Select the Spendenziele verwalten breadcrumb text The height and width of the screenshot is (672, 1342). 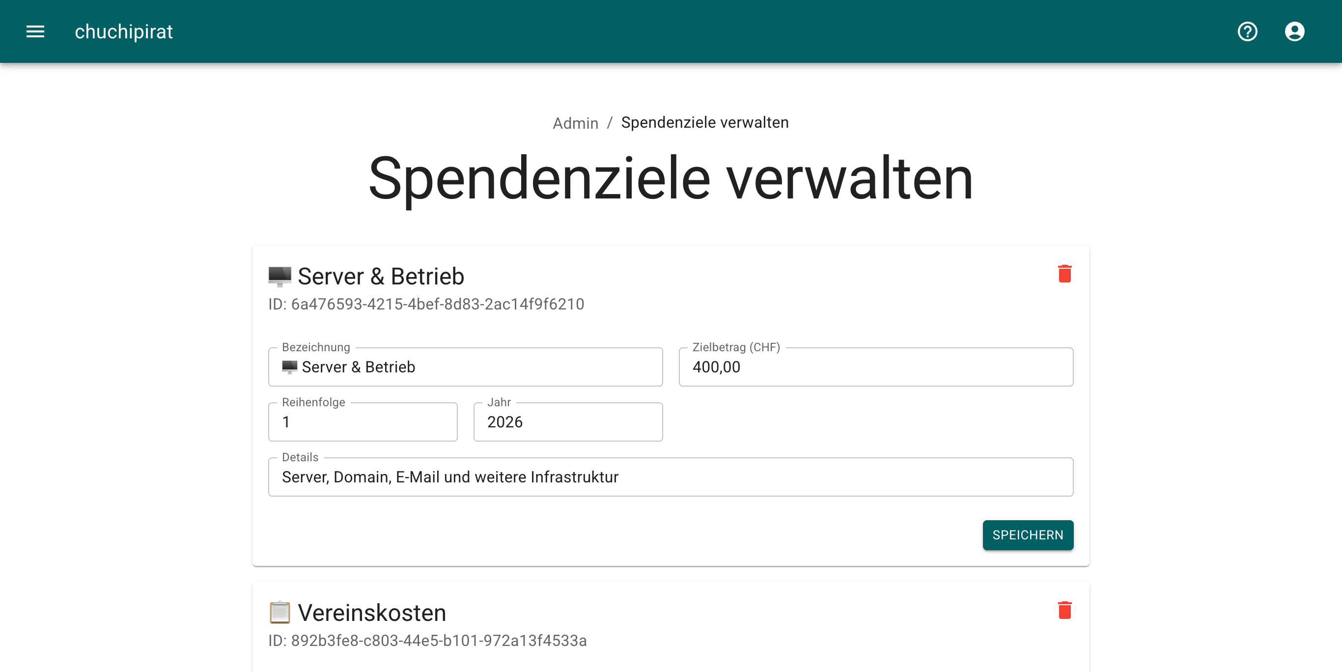pos(704,123)
